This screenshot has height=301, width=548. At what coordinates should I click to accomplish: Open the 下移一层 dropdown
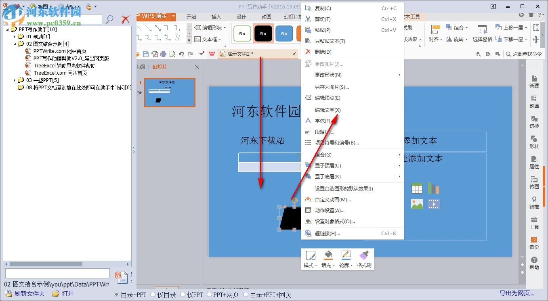[x=511, y=40]
